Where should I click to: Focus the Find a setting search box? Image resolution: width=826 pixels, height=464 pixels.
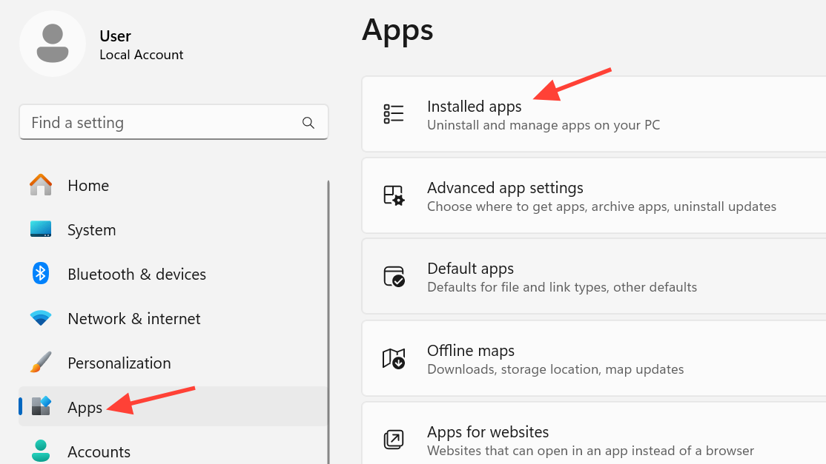pos(174,122)
